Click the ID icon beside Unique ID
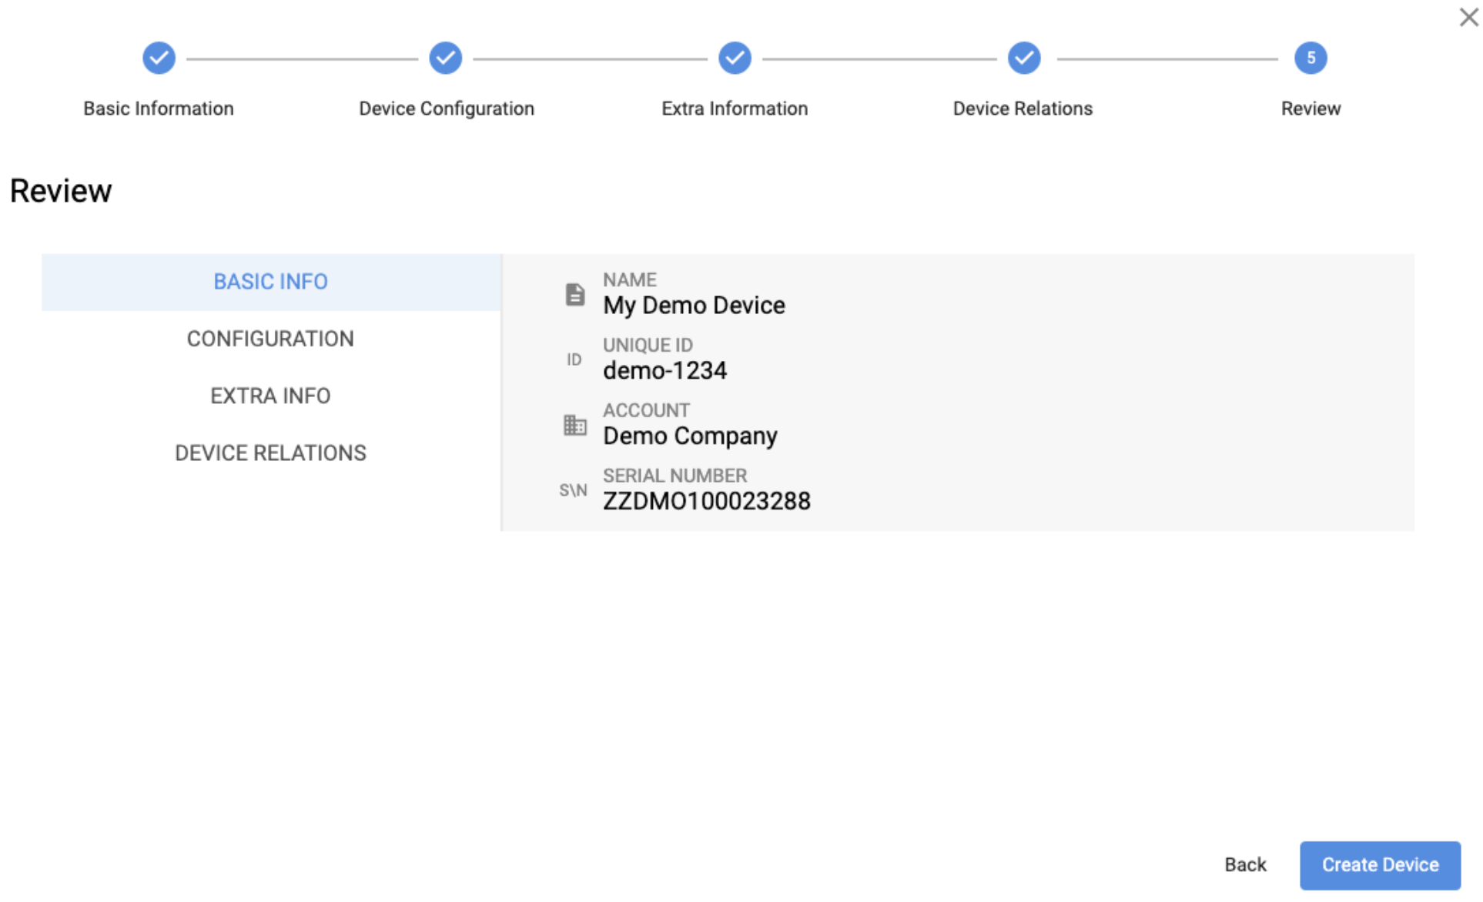Screen dimensions: 1483x902 574,359
